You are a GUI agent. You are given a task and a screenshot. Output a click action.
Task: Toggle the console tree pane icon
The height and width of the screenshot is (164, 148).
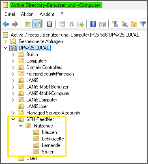click(x=37, y=24)
